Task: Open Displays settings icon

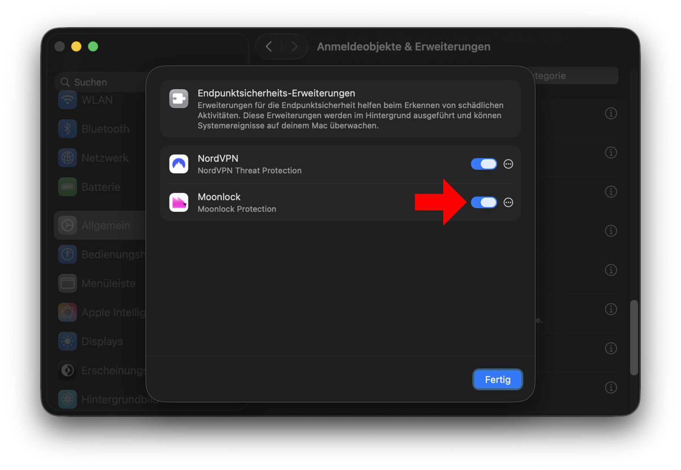Action: point(68,342)
